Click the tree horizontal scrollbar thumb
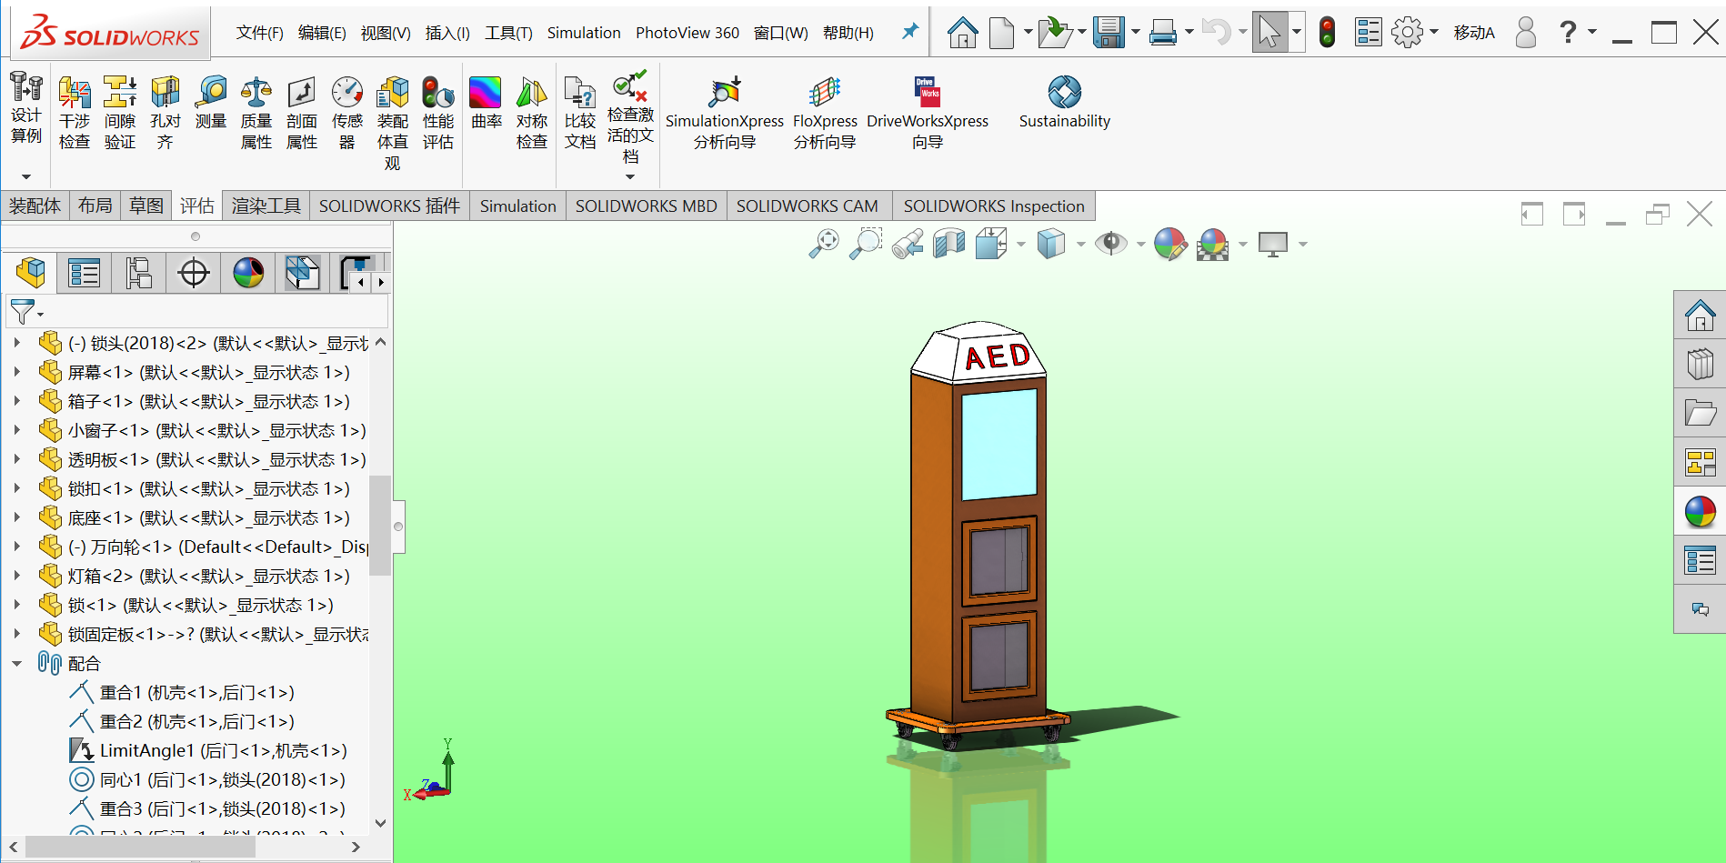The width and height of the screenshot is (1726, 863). tap(140, 847)
